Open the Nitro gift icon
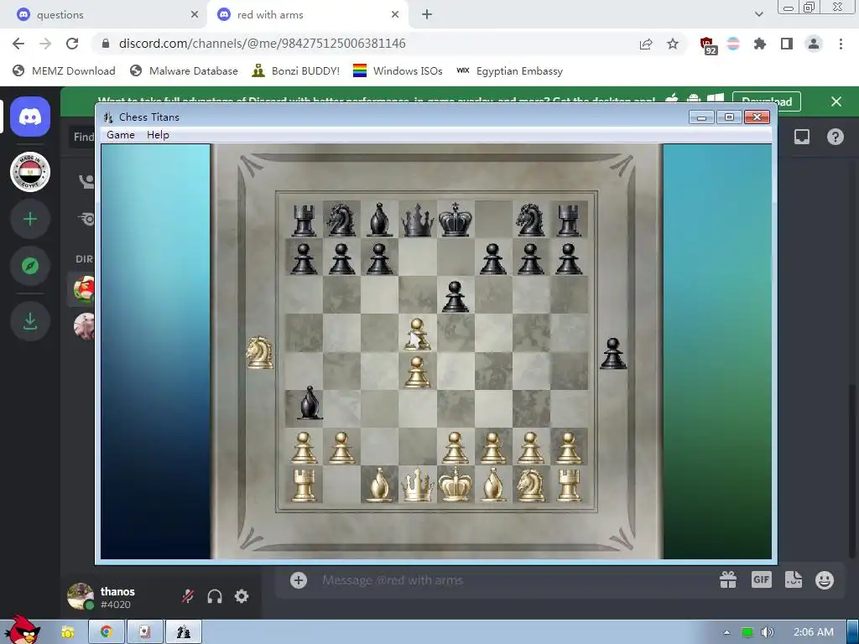 click(728, 580)
